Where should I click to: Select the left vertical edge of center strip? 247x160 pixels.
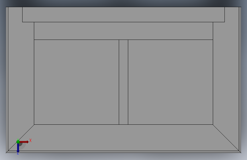pyautogui.click(x=119, y=82)
